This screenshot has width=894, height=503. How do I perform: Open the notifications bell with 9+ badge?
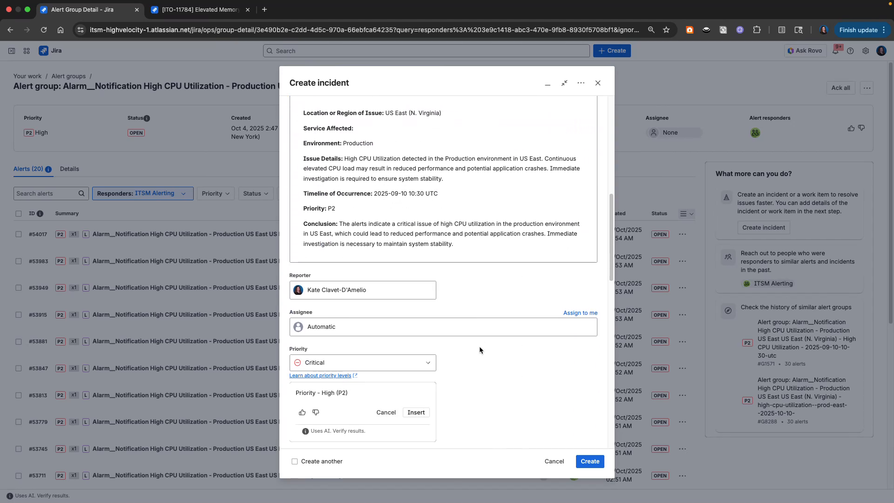[x=836, y=50]
